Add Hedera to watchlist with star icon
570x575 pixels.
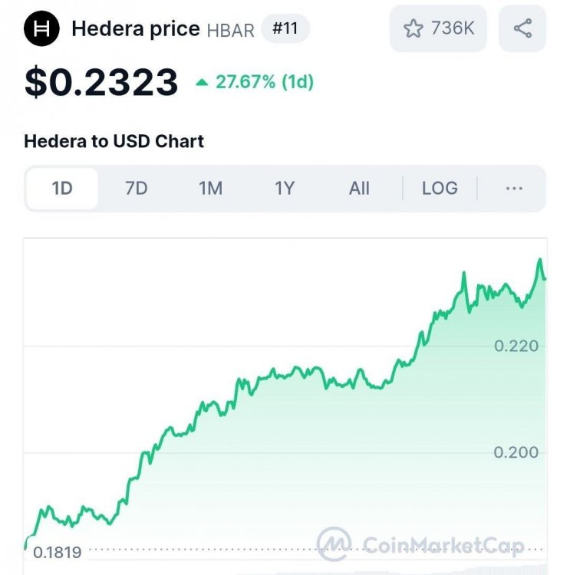413,29
